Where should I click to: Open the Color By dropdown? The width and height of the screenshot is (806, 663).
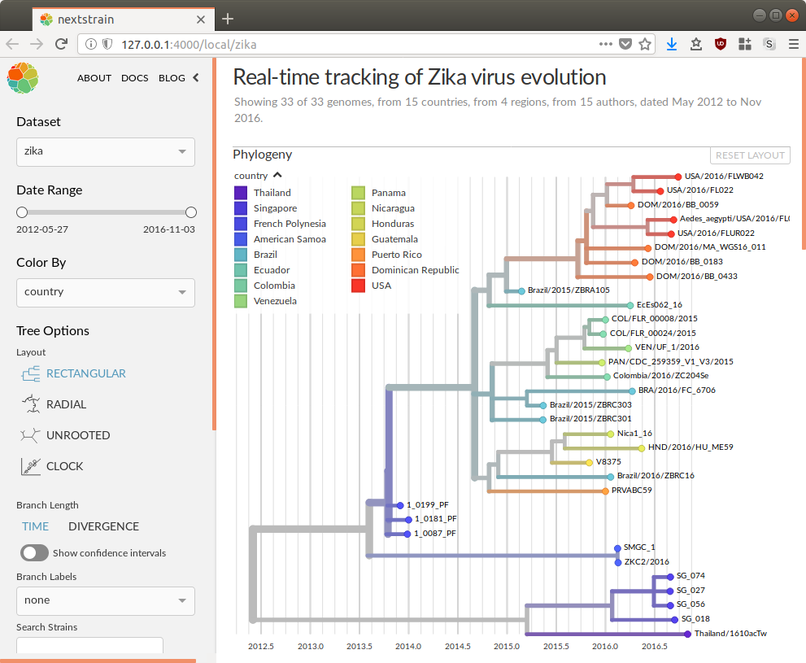(x=105, y=292)
